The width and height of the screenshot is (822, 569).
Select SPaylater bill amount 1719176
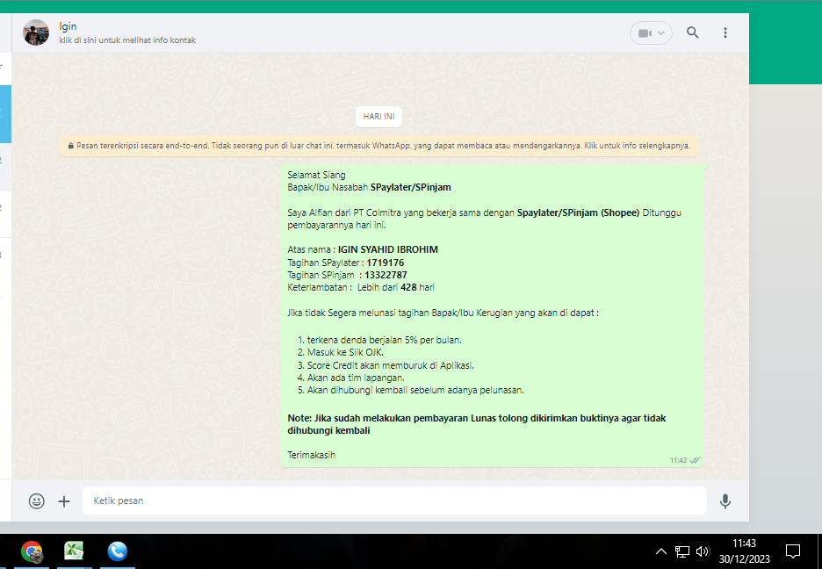385,263
